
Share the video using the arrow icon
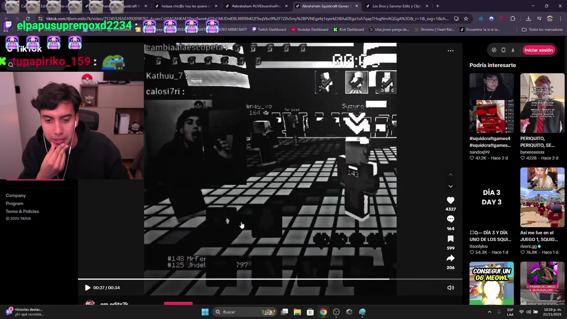(450, 258)
